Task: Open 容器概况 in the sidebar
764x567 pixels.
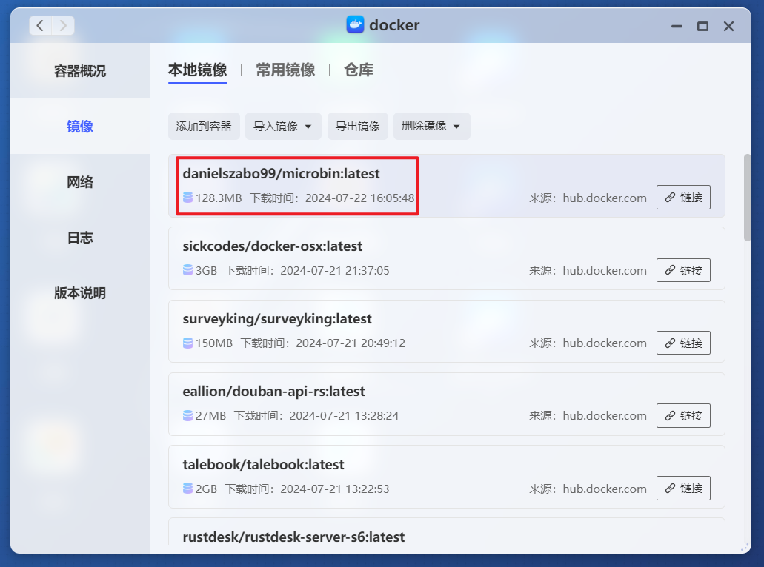Action: tap(80, 71)
